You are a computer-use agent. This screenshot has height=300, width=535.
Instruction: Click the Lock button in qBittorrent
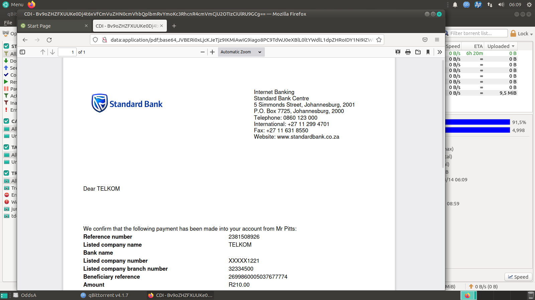click(519, 33)
